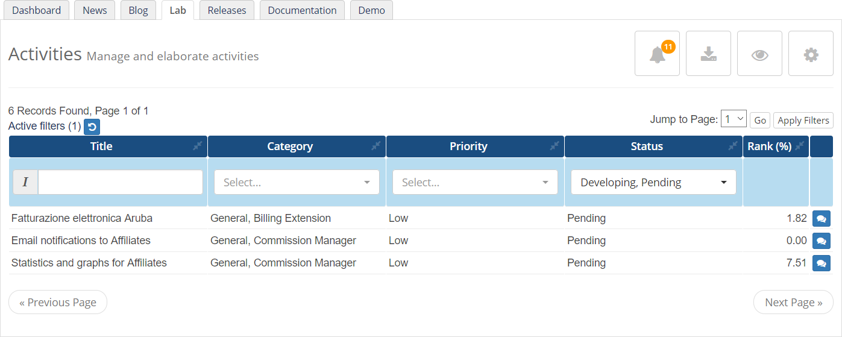Click the pin icon in Category header
Viewport: 842px width, 337px height.
point(376,146)
